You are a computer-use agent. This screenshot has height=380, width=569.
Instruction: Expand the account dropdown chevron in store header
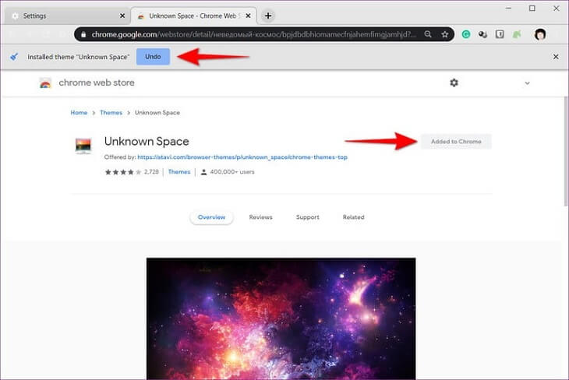[527, 83]
